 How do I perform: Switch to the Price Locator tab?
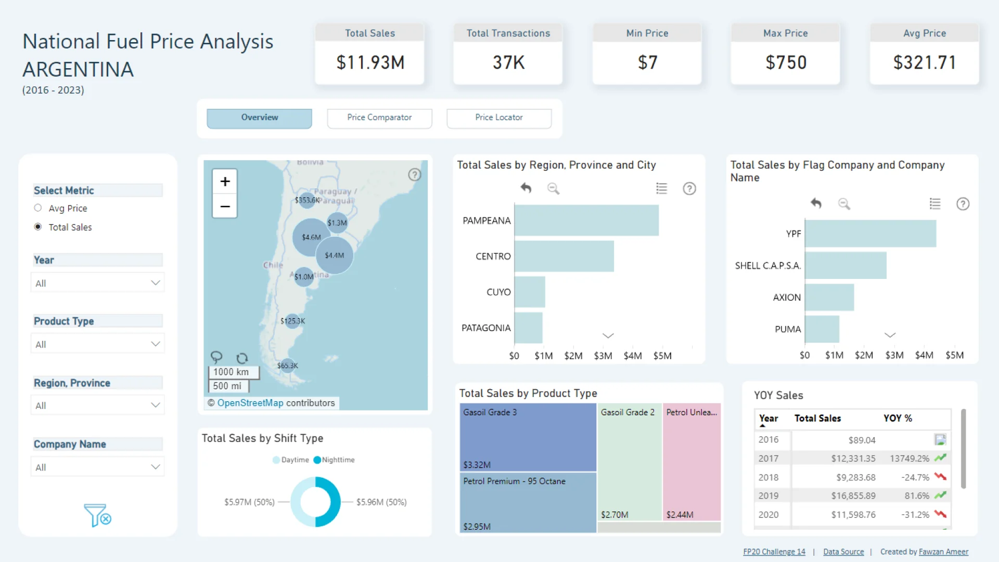pos(499,118)
